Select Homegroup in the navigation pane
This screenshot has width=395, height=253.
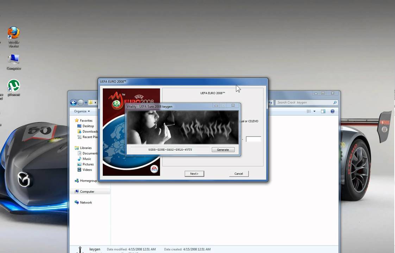pyautogui.click(x=86, y=181)
